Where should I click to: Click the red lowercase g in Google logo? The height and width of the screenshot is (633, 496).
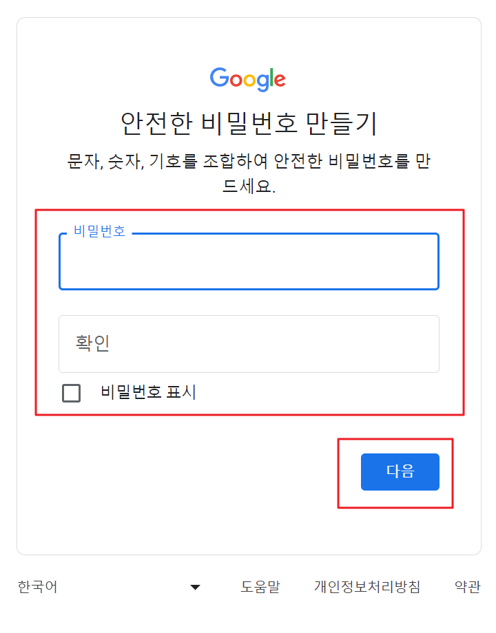pyautogui.click(x=264, y=83)
